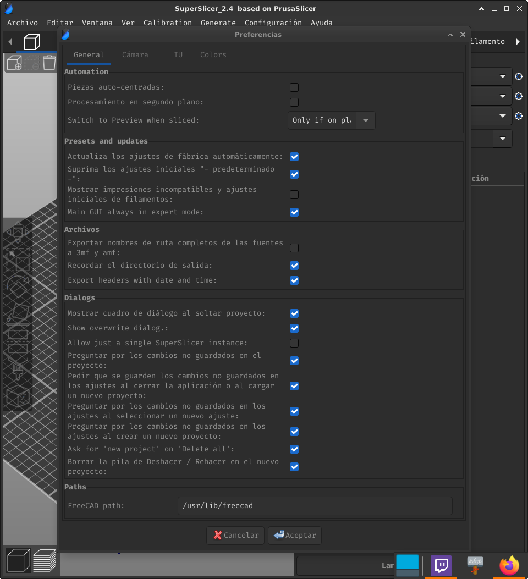
Task: Click the SuperSlicer logo in Preferencias title bar
Action: [x=65, y=34]
